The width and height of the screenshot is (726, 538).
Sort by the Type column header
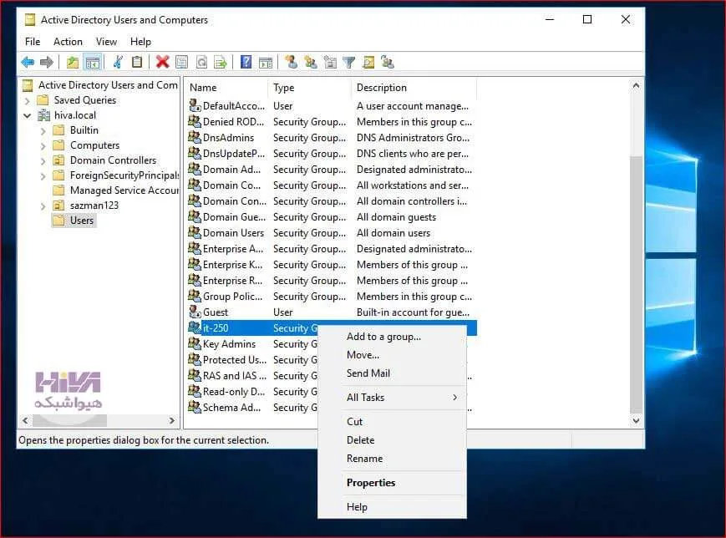pyautogui.click(x=309, y=88)
